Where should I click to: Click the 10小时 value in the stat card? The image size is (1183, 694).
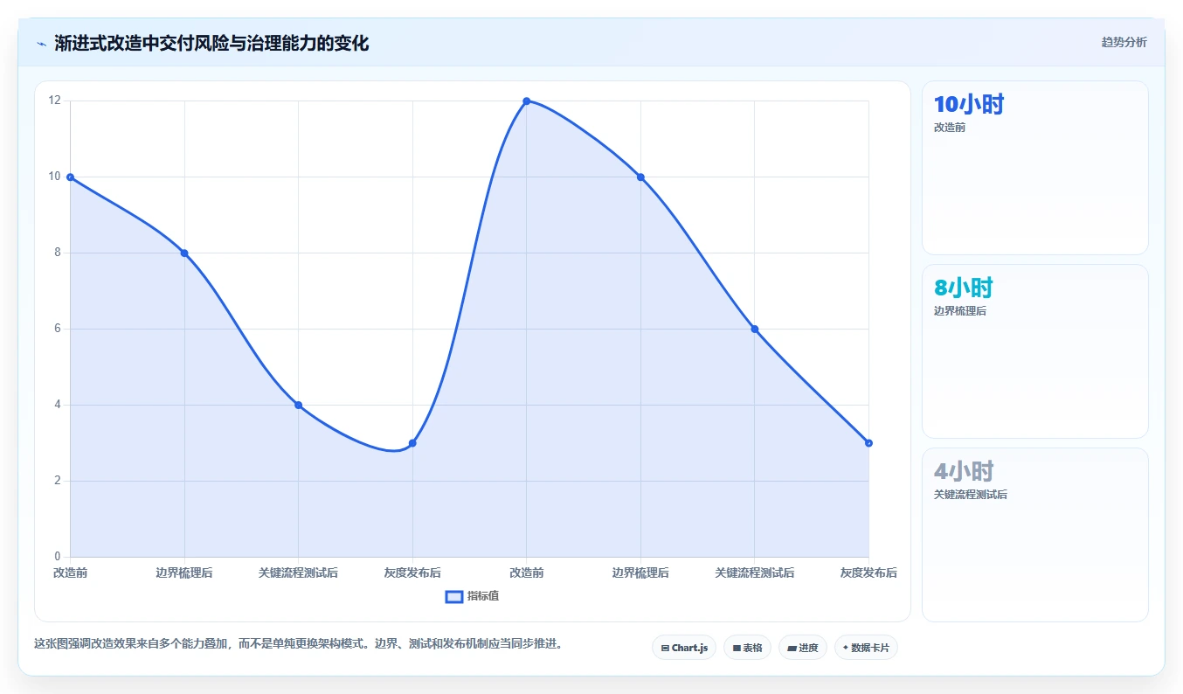click(969, 105)
